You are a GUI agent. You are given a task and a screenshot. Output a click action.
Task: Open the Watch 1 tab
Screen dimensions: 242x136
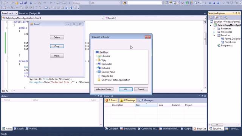pos(31,128)
